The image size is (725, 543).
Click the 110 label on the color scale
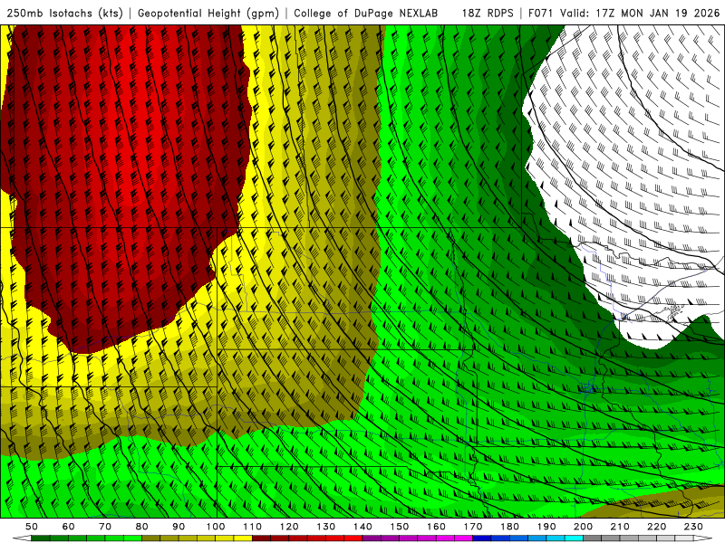pos(253,527)
